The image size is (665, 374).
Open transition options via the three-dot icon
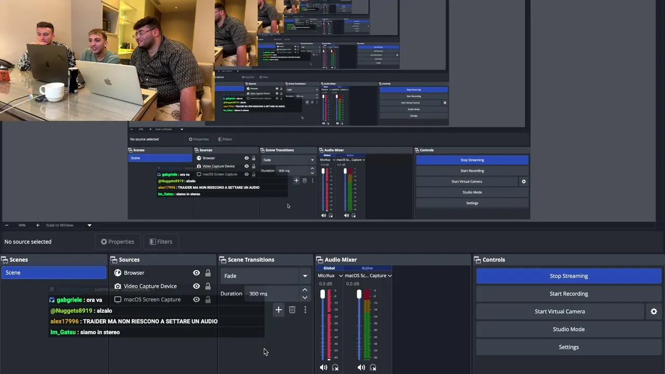coord(305,310)
